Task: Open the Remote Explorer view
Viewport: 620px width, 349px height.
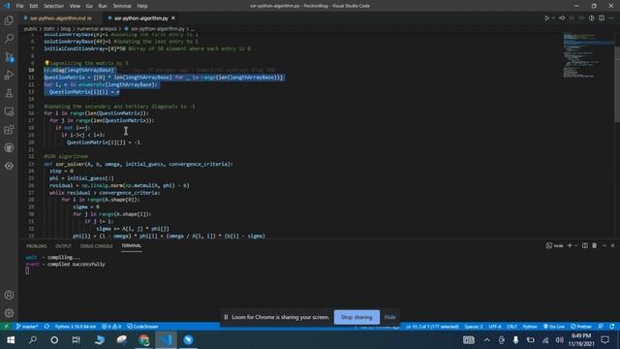Action: (9, 111)
